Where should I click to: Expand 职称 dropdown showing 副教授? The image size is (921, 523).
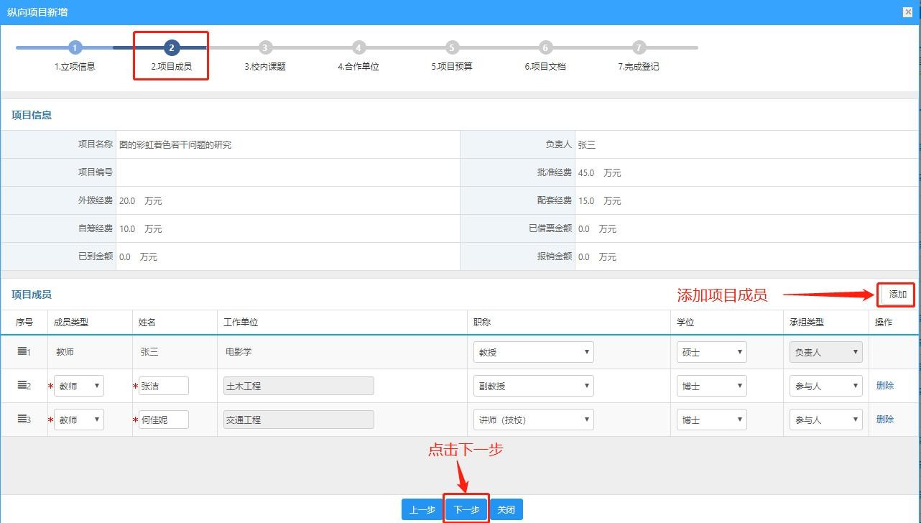point(534,386)
